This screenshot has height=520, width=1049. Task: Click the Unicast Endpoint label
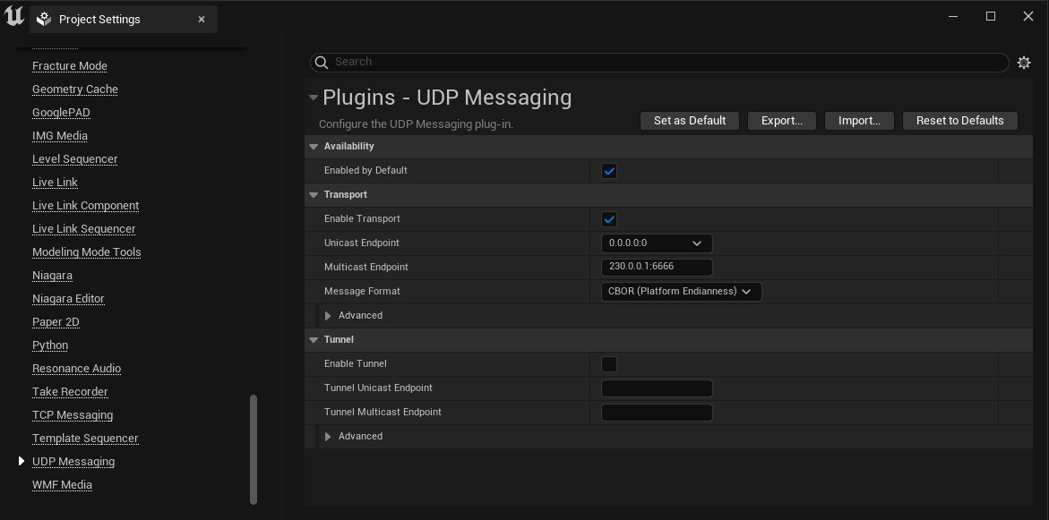[x=361, y=243]
